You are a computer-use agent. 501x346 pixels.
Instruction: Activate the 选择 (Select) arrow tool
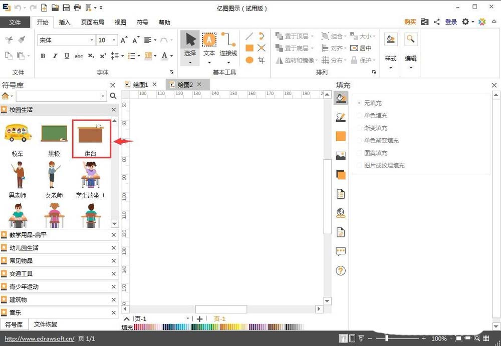pyautogui.click(x=190, y=40)
